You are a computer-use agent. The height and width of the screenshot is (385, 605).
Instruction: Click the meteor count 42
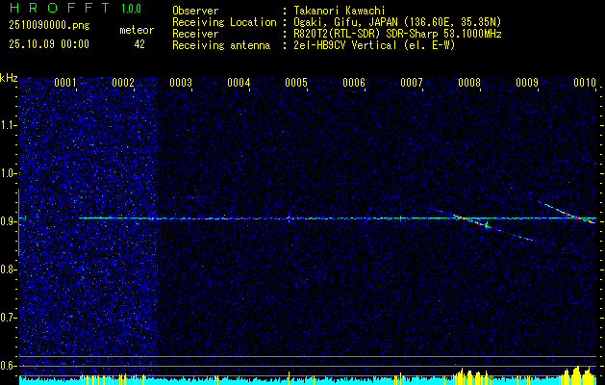coord(139,44)
